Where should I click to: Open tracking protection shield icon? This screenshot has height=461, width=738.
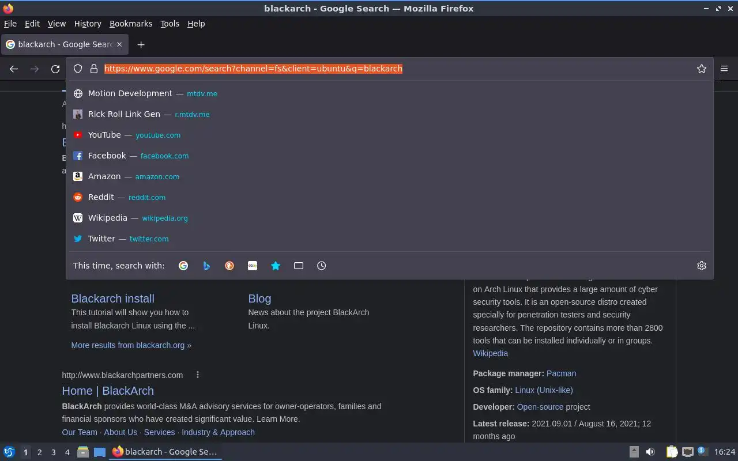coord(78,69)
